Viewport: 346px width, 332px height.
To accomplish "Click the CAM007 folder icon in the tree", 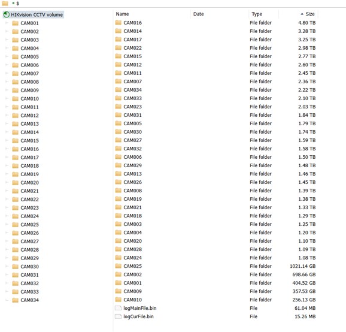I will click(15, 73).
